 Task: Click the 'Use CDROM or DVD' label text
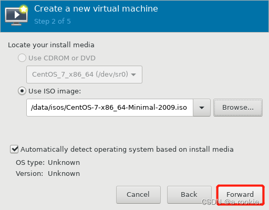click(x=62, y=58)
